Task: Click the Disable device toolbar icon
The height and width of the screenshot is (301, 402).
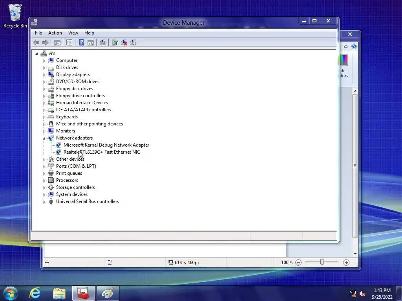Action: pyautogui.click(x=133, y=42)
